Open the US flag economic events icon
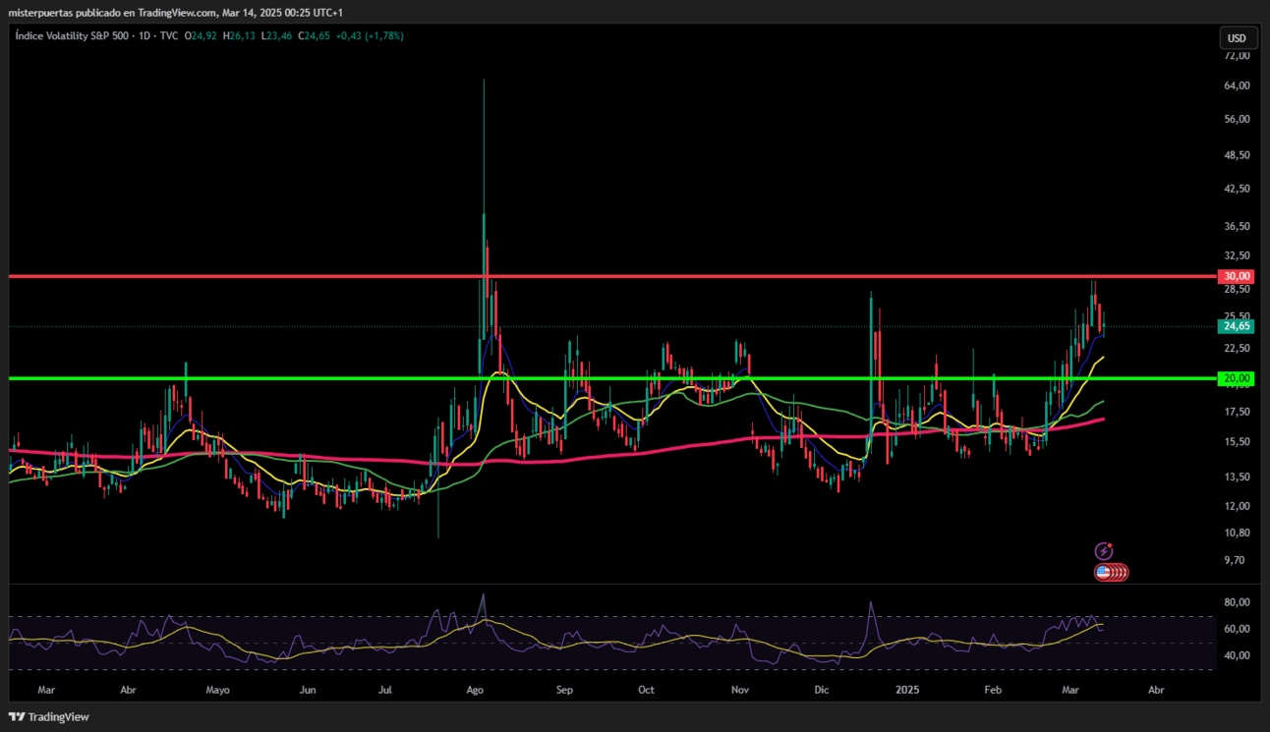 1103,572
